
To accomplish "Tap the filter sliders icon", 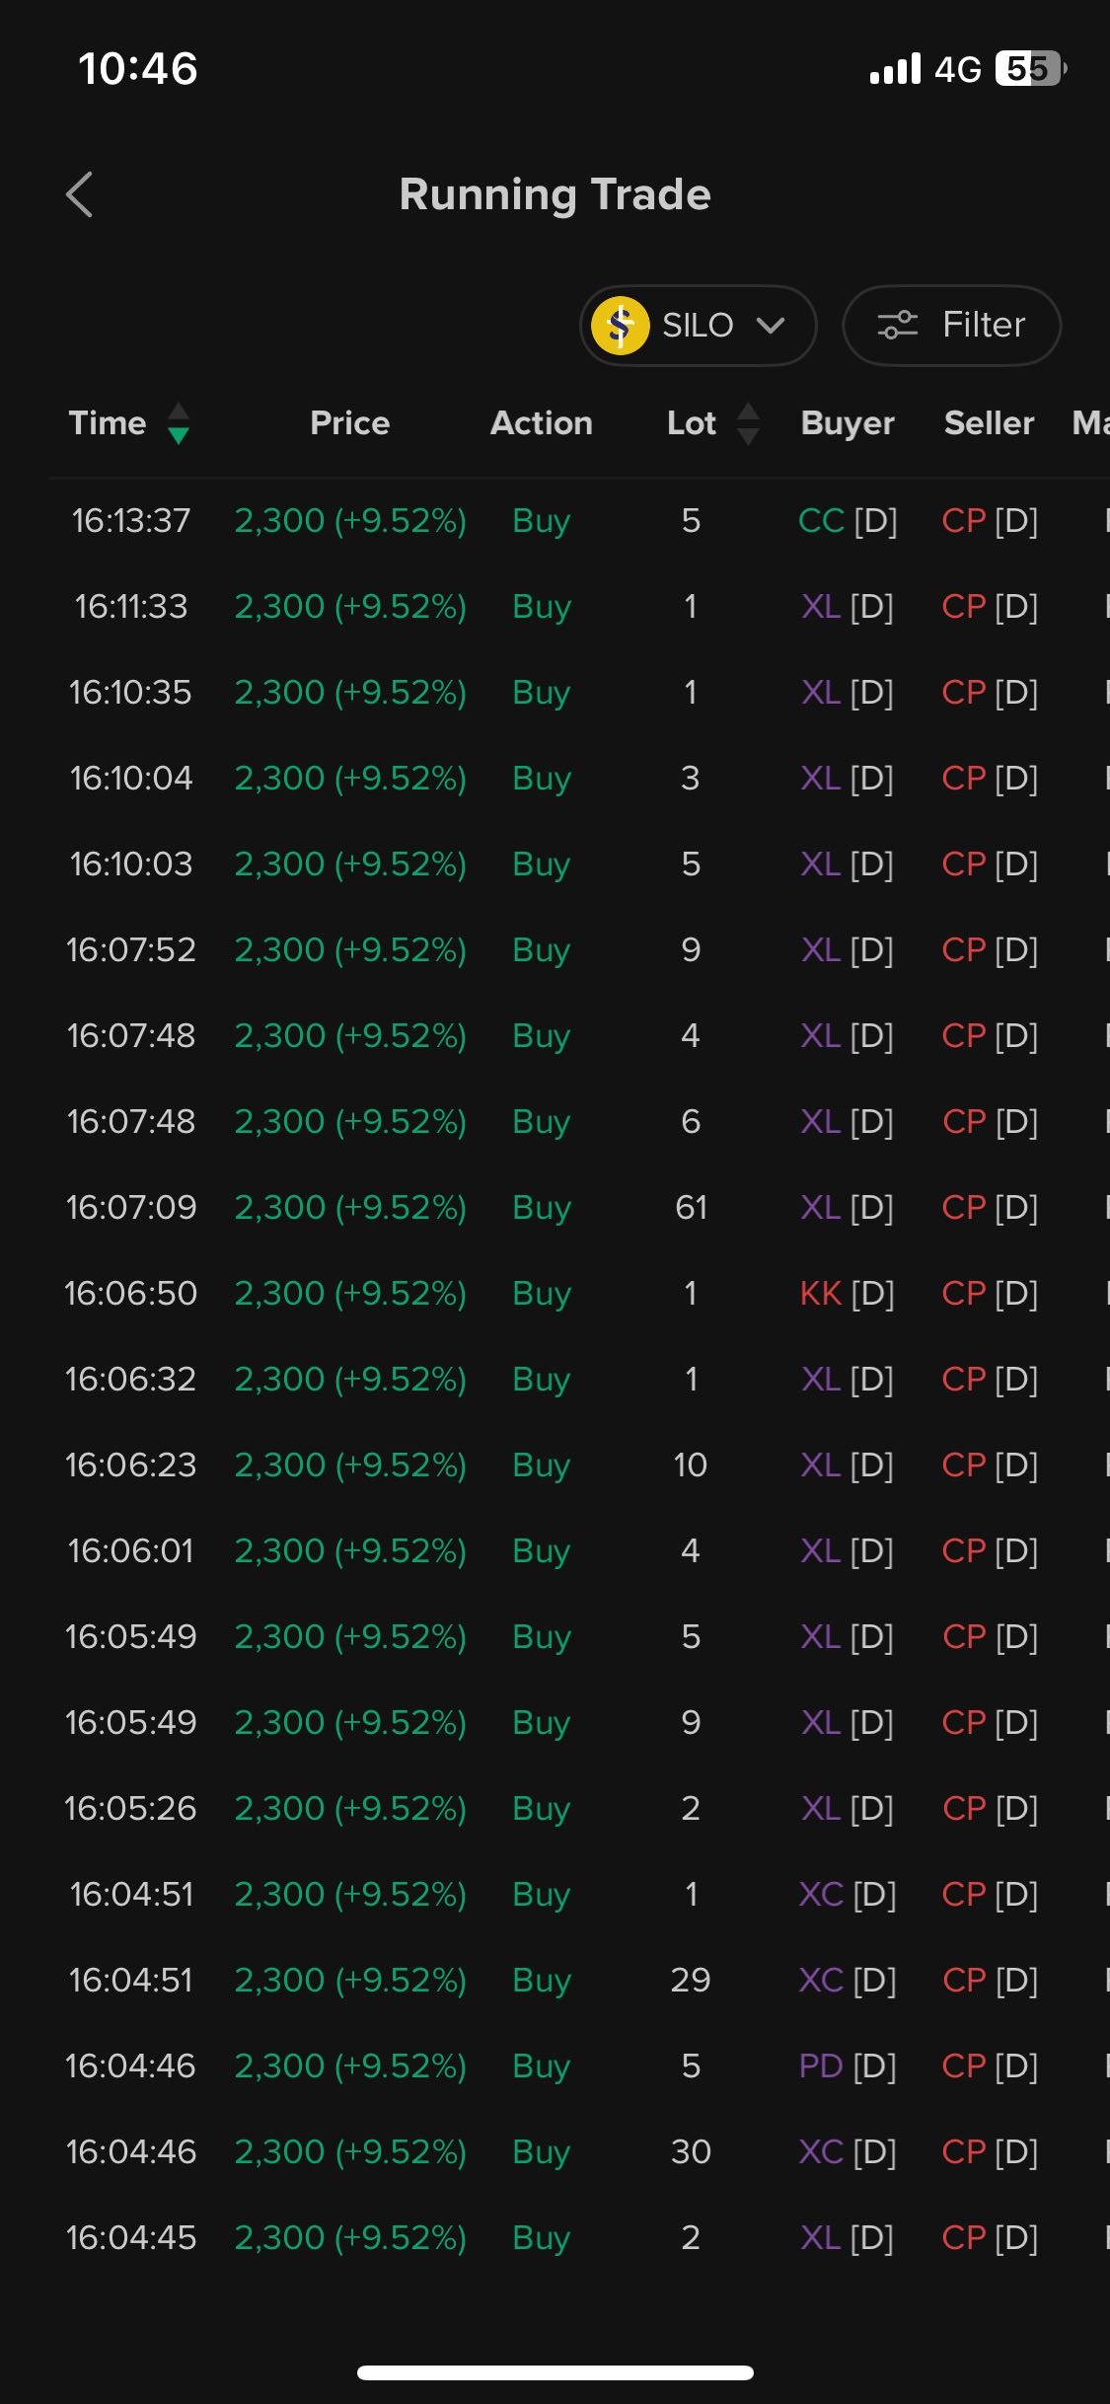I will [x=897, y=325].
